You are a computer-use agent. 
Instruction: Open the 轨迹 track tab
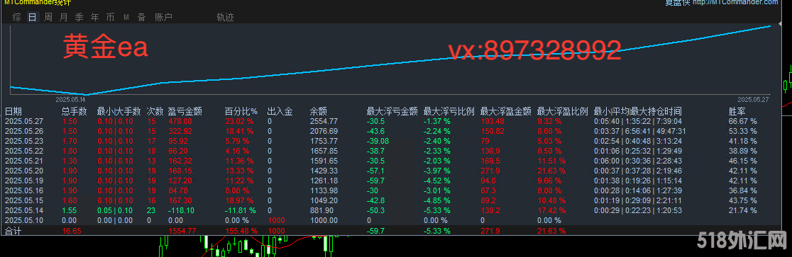(x=225, y=18)
